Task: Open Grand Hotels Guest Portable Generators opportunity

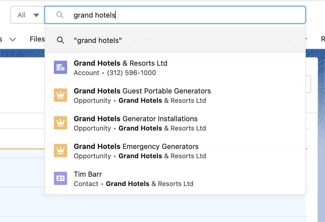Action: (142, 91)
